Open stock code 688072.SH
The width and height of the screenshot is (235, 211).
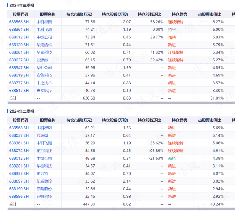pos(19,151)
